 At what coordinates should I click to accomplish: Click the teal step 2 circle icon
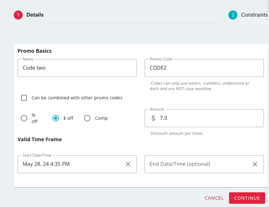(233, 15)
